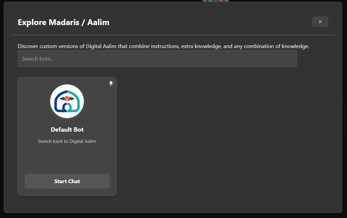Close the Explore Madaris / Aalim dialog
This screenshot has height=218, width=347.
320,22
